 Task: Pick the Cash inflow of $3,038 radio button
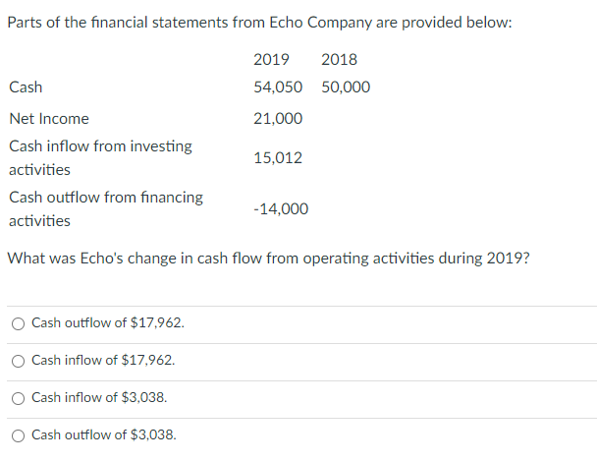tap(19, 397)
